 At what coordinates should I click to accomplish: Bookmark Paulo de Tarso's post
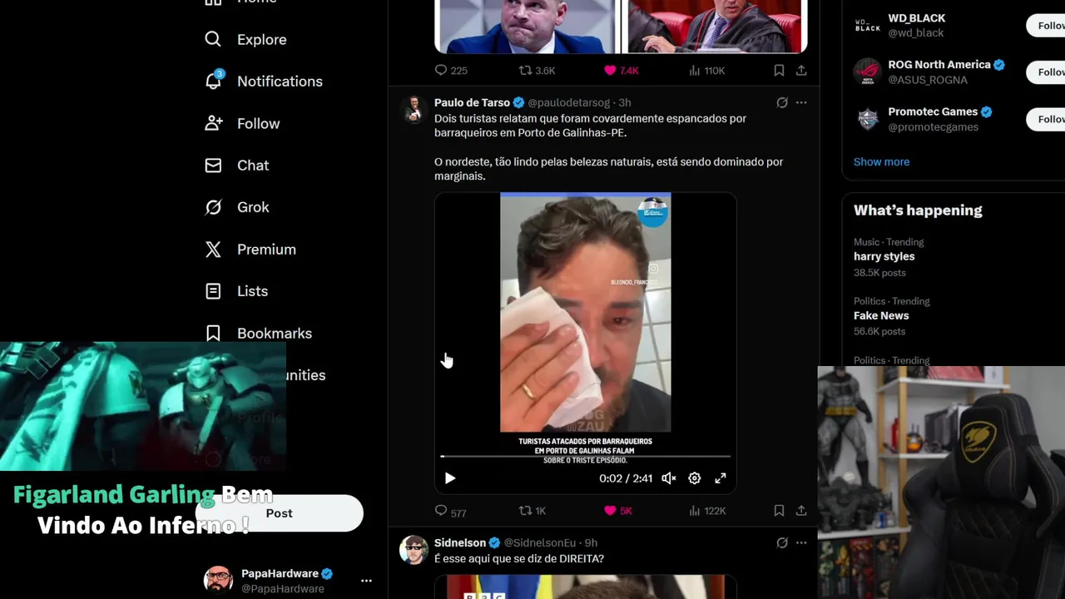tap(779, 511)
